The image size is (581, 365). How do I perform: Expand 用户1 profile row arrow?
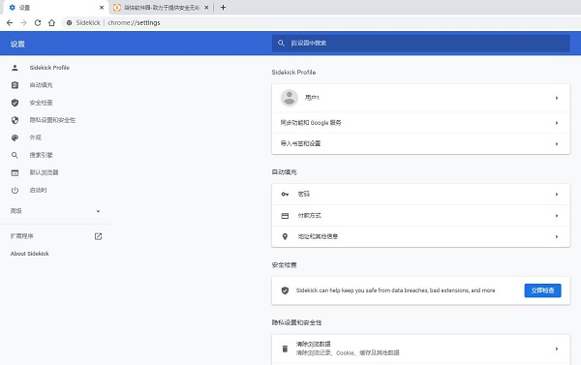point(557,98)
